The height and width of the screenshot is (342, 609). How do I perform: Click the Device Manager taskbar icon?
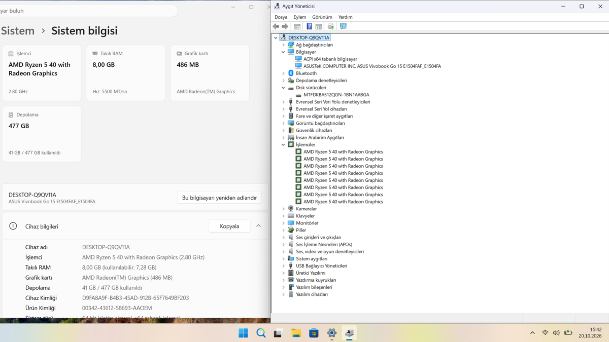pyautogui.click(x=349, y=333)
